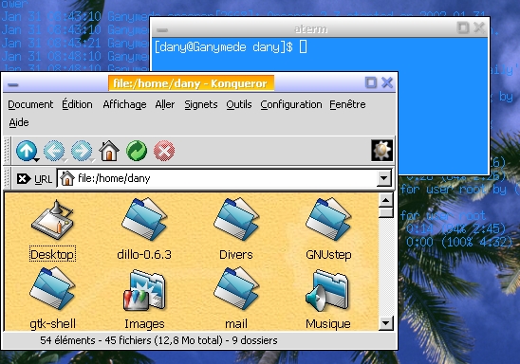Click the house icon inside the URL field

coord(67,178)
